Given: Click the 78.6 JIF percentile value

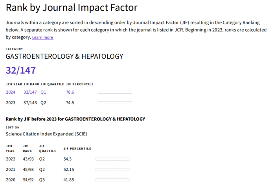Looking at the screenshot, I should coord(70,92).
